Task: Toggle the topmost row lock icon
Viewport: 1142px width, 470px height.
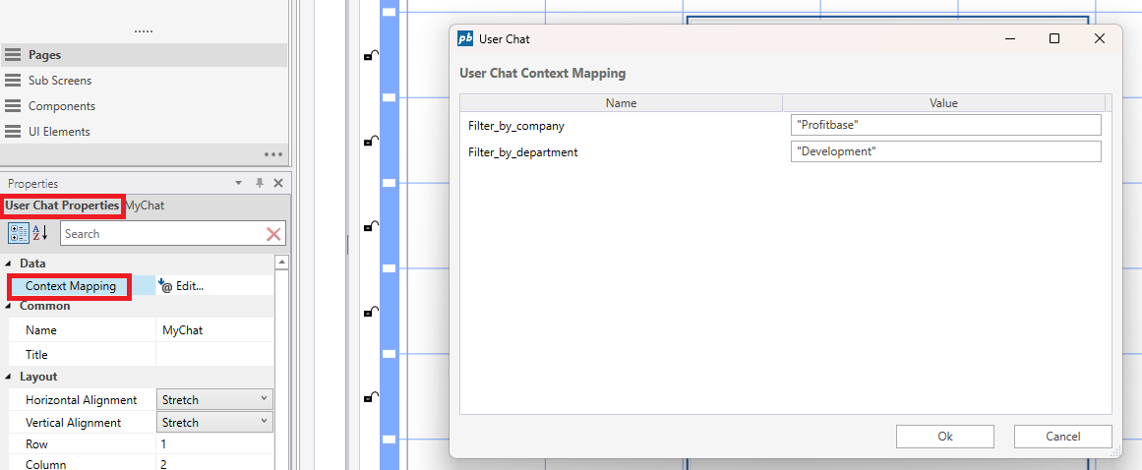Action: 371,55
